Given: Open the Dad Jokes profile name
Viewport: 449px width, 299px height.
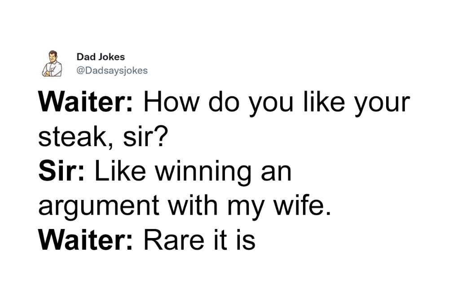Looking at the screenshot, I should tap(101, 57).
